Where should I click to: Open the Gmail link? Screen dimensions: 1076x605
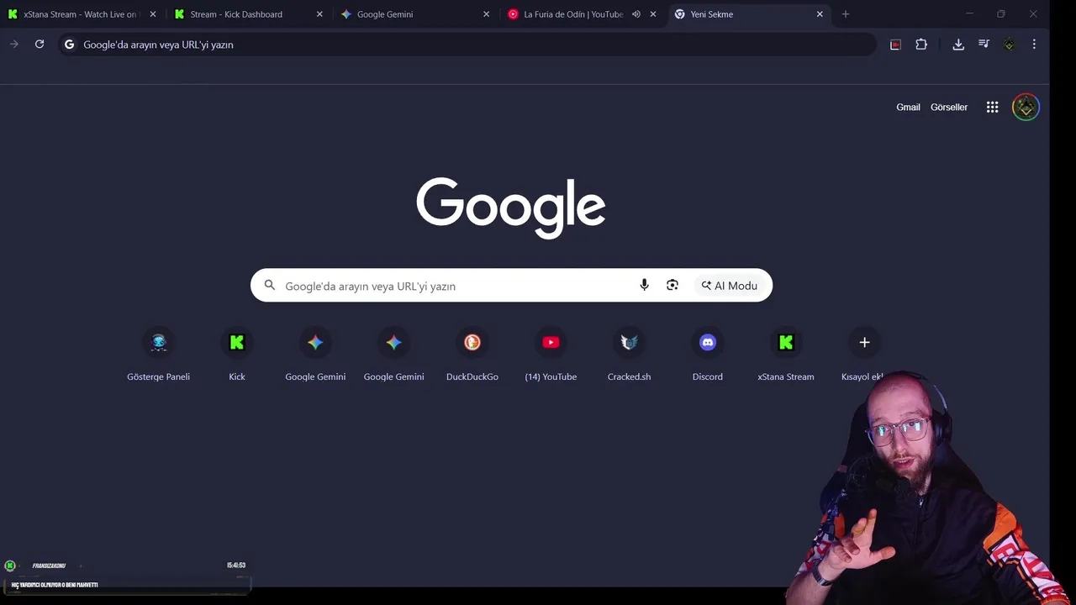coord(908,108)
